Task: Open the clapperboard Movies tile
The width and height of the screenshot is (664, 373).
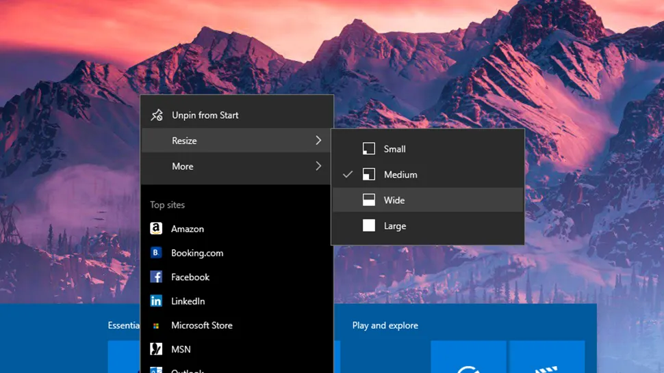Action: click(546, 357)
